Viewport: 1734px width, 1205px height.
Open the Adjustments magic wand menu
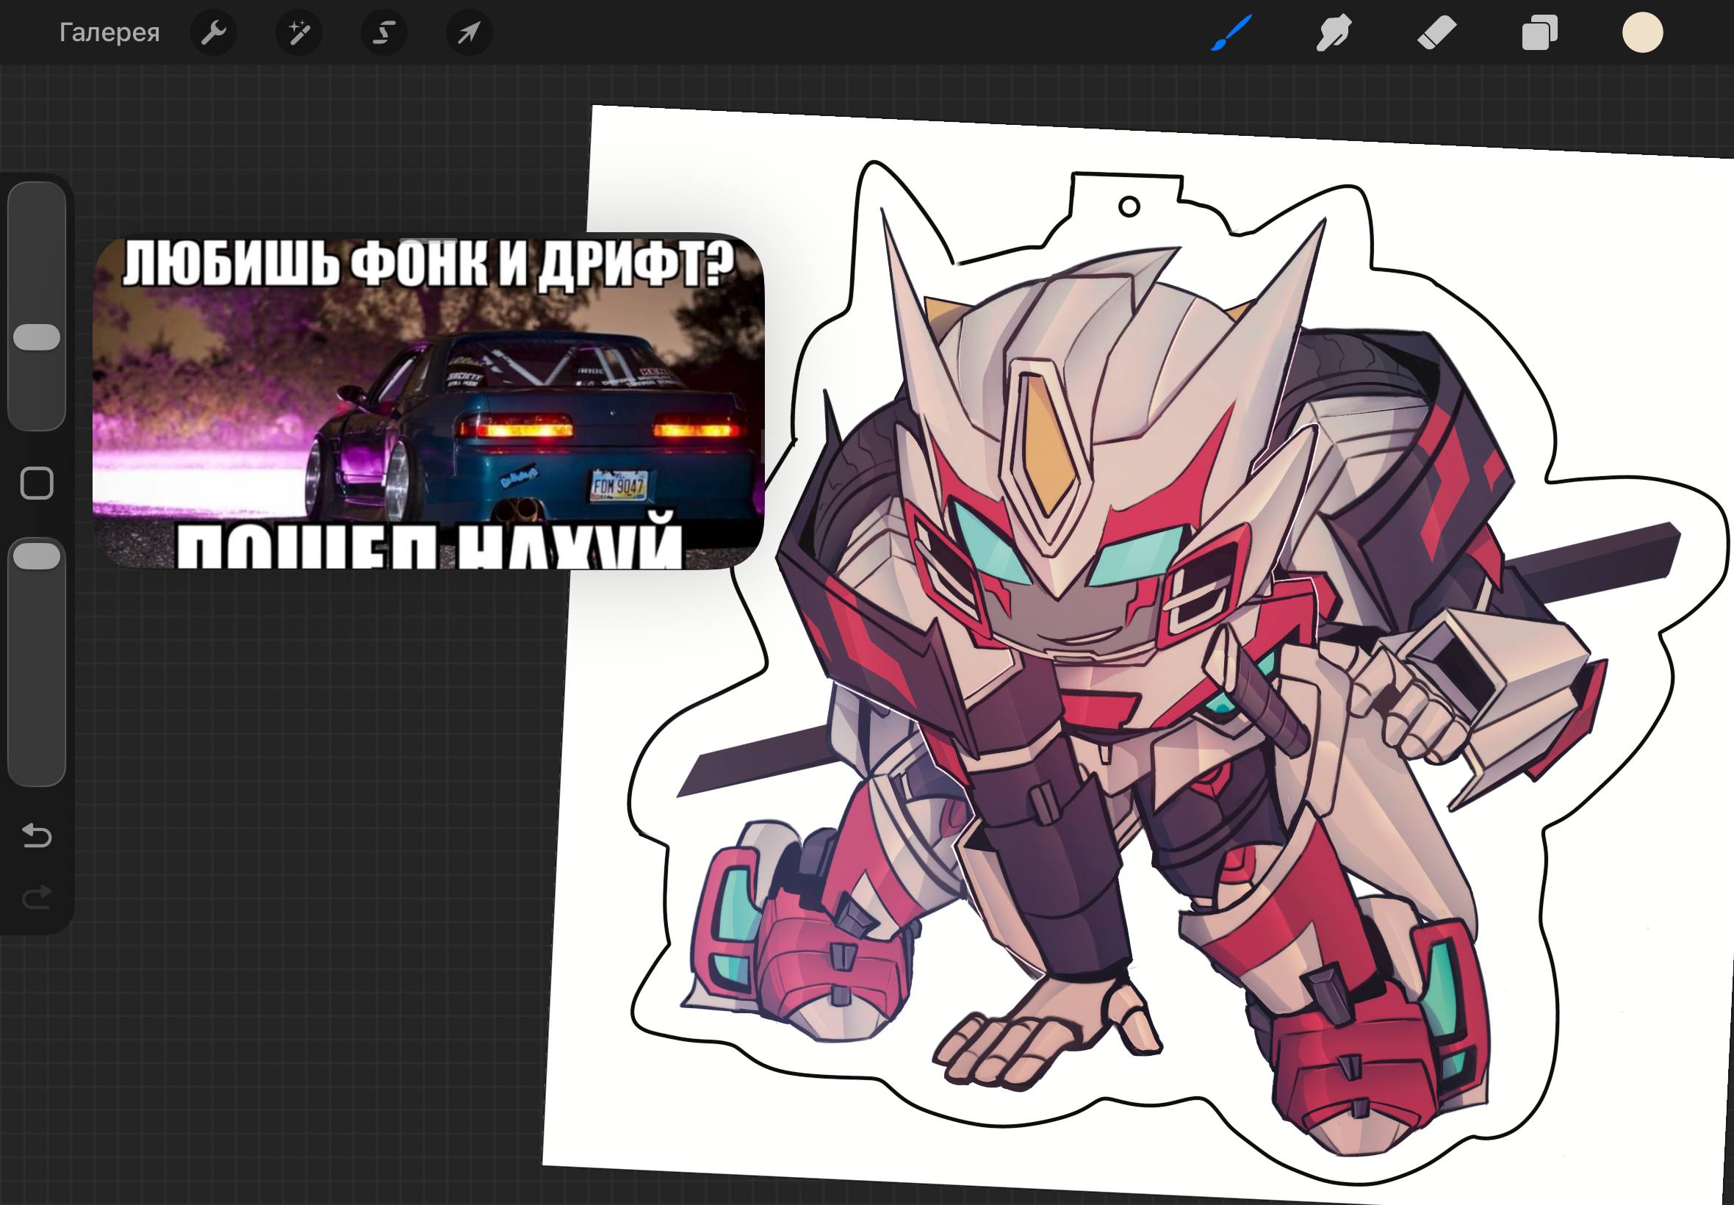(x=299, y=32)
